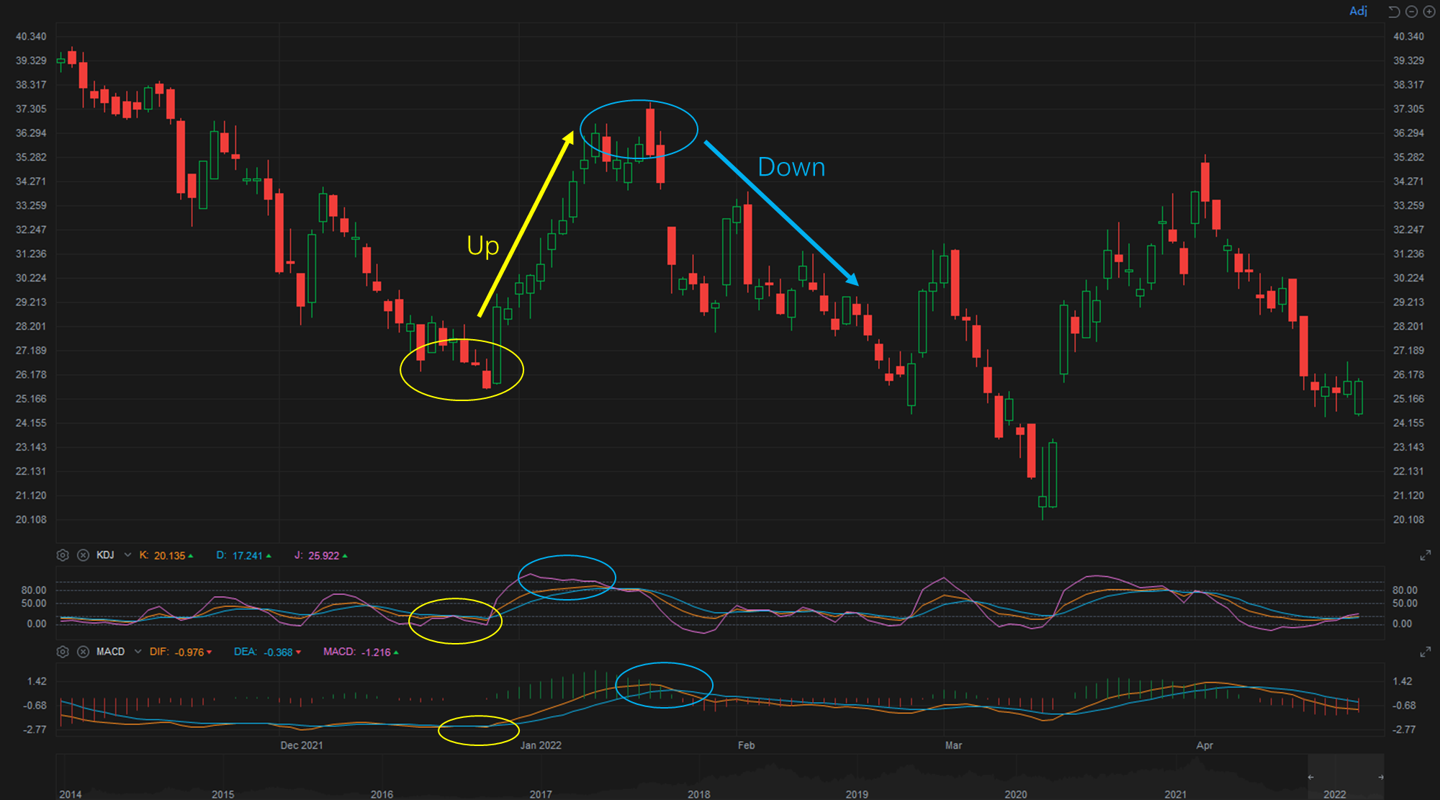This screenshot has width=1440, height=800.
Task: Click the K value 20.135
Action: [169, 556]
